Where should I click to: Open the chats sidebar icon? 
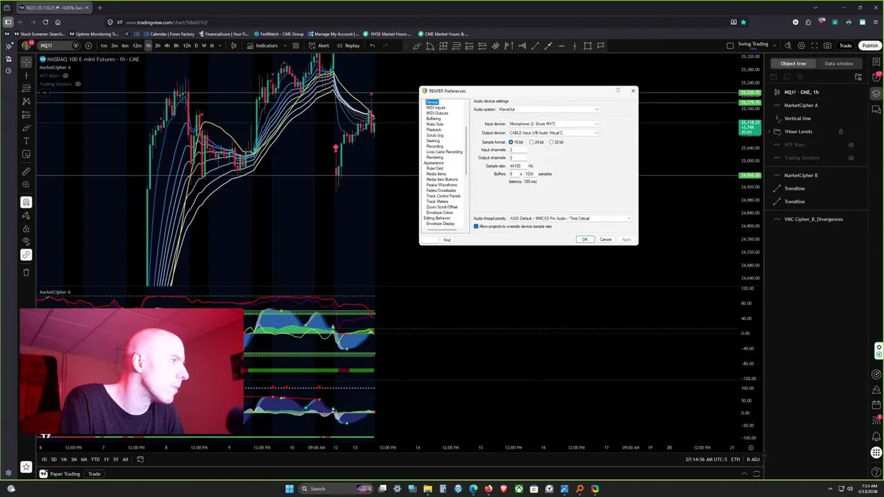(x=876, y=109)
